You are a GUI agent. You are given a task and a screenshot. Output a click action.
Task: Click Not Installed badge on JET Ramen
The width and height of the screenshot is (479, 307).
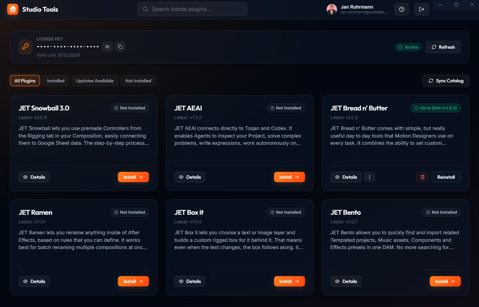[x=130, y=212]
